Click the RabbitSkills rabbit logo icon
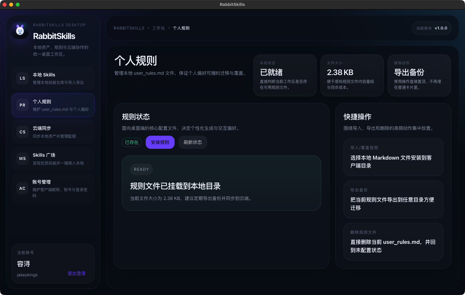Viewport: 465px width, 295px height. tap(20, 31)
